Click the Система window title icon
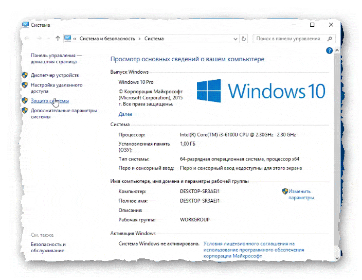This screenshot has width=362, height=280. click(25, 25)
